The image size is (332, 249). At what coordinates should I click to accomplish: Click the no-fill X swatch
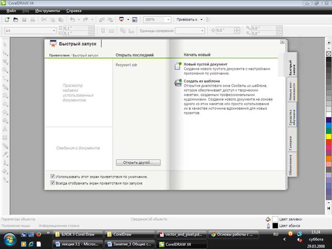328,54
